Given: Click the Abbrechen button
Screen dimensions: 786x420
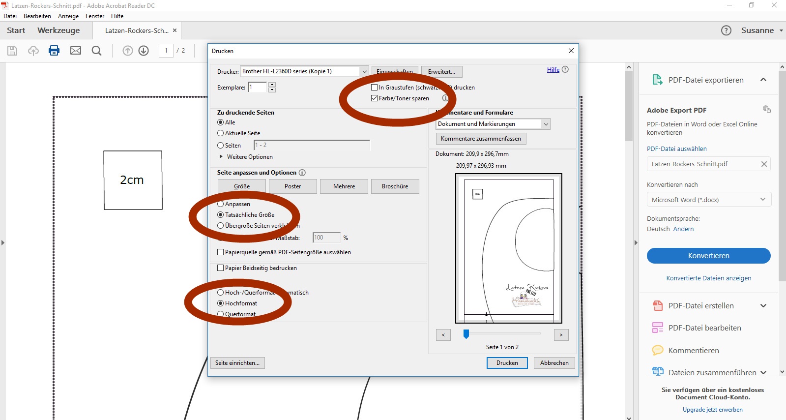Looking at the screenshot, I should coord(554,363).
